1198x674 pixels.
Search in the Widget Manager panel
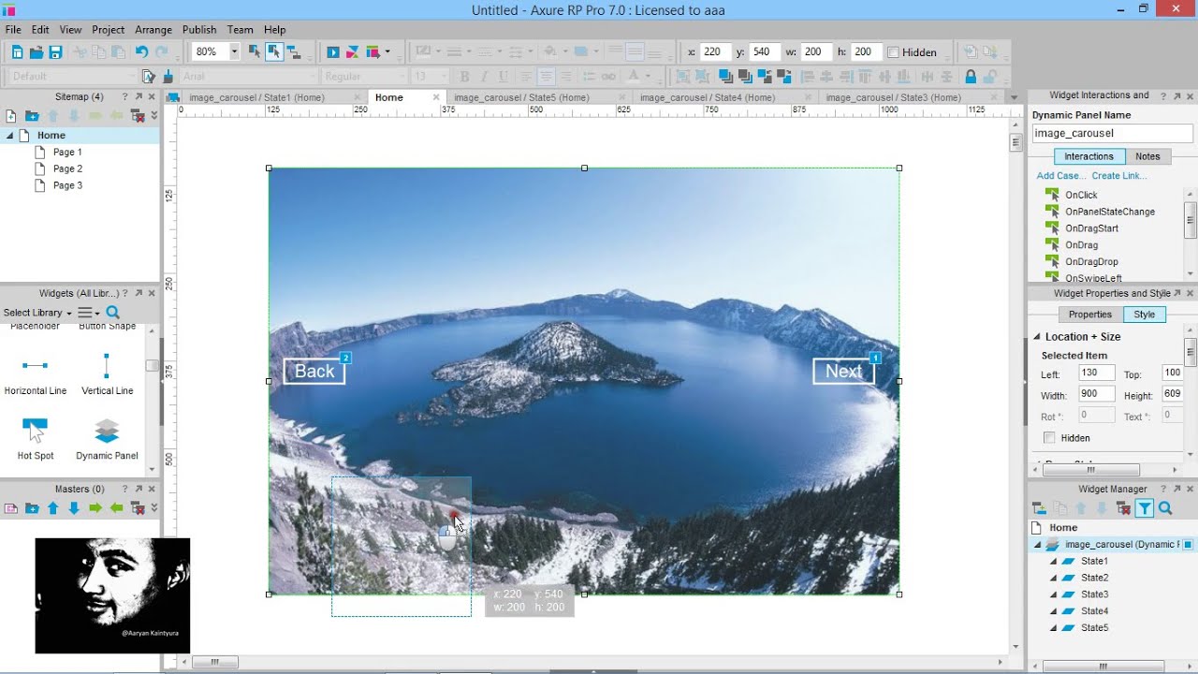coord(1165,508)
